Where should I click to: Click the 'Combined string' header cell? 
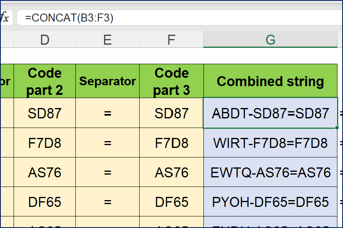tap(270, 81)
